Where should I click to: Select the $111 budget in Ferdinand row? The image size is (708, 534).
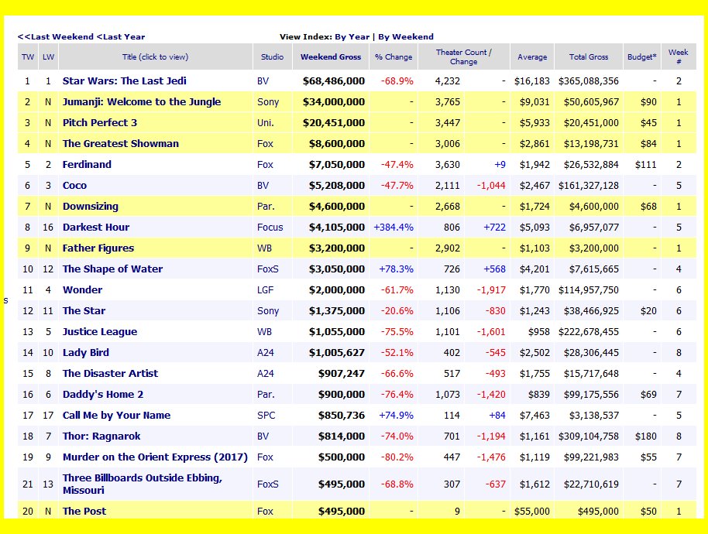tap(646, 165)
